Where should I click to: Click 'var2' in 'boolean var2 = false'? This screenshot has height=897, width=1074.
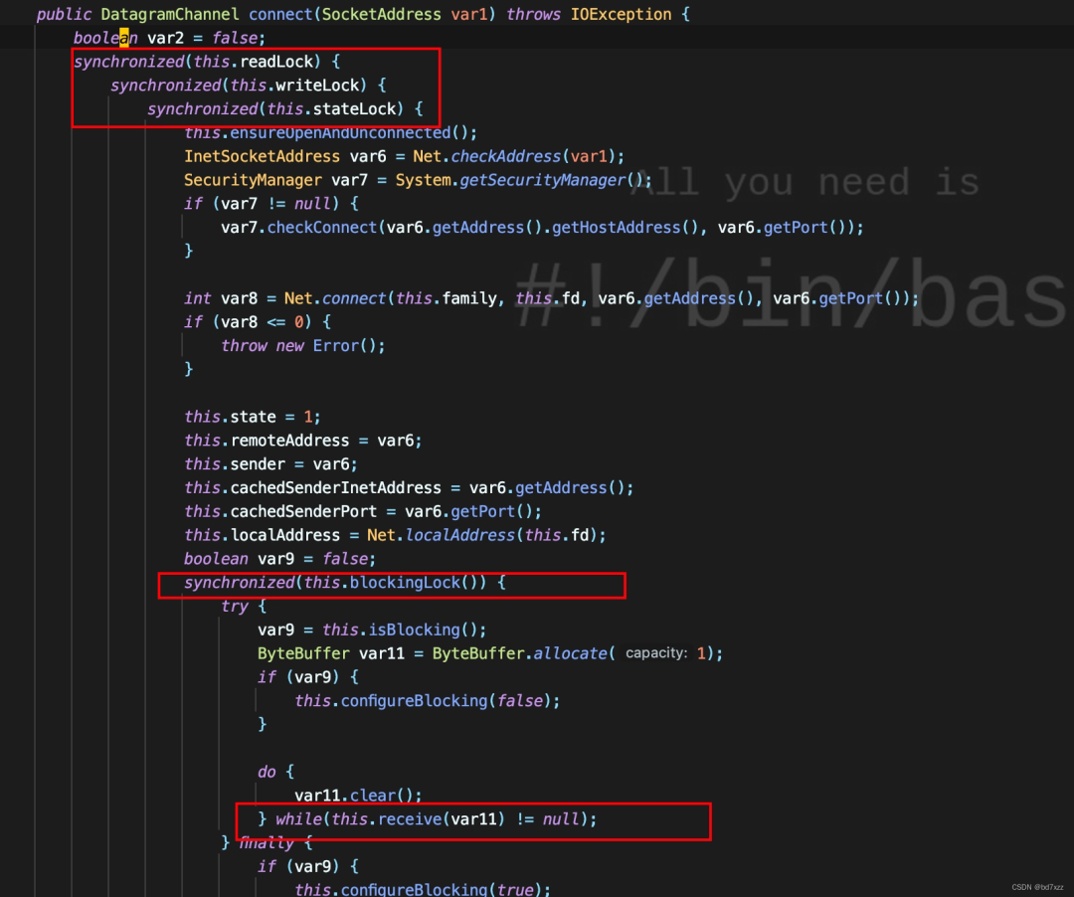tap(165, 39)
